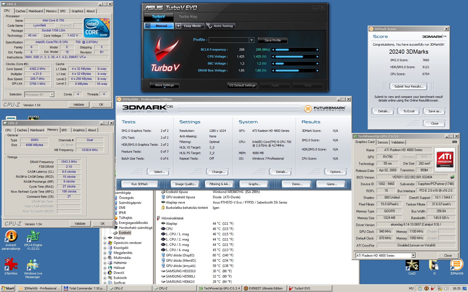Click Run 3DMark button
The image size is (468, 292).
tap(140, 184)
